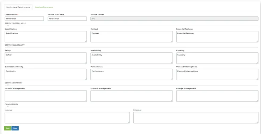Click the 'Business Continuity' label
This screenshot has width=261, height=134.
(14, 67)
